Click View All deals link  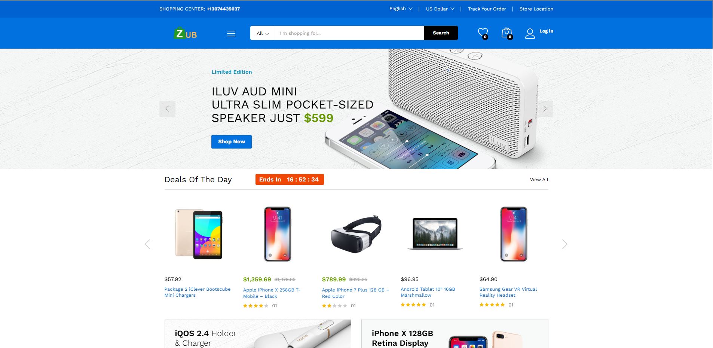coord(539,180)
